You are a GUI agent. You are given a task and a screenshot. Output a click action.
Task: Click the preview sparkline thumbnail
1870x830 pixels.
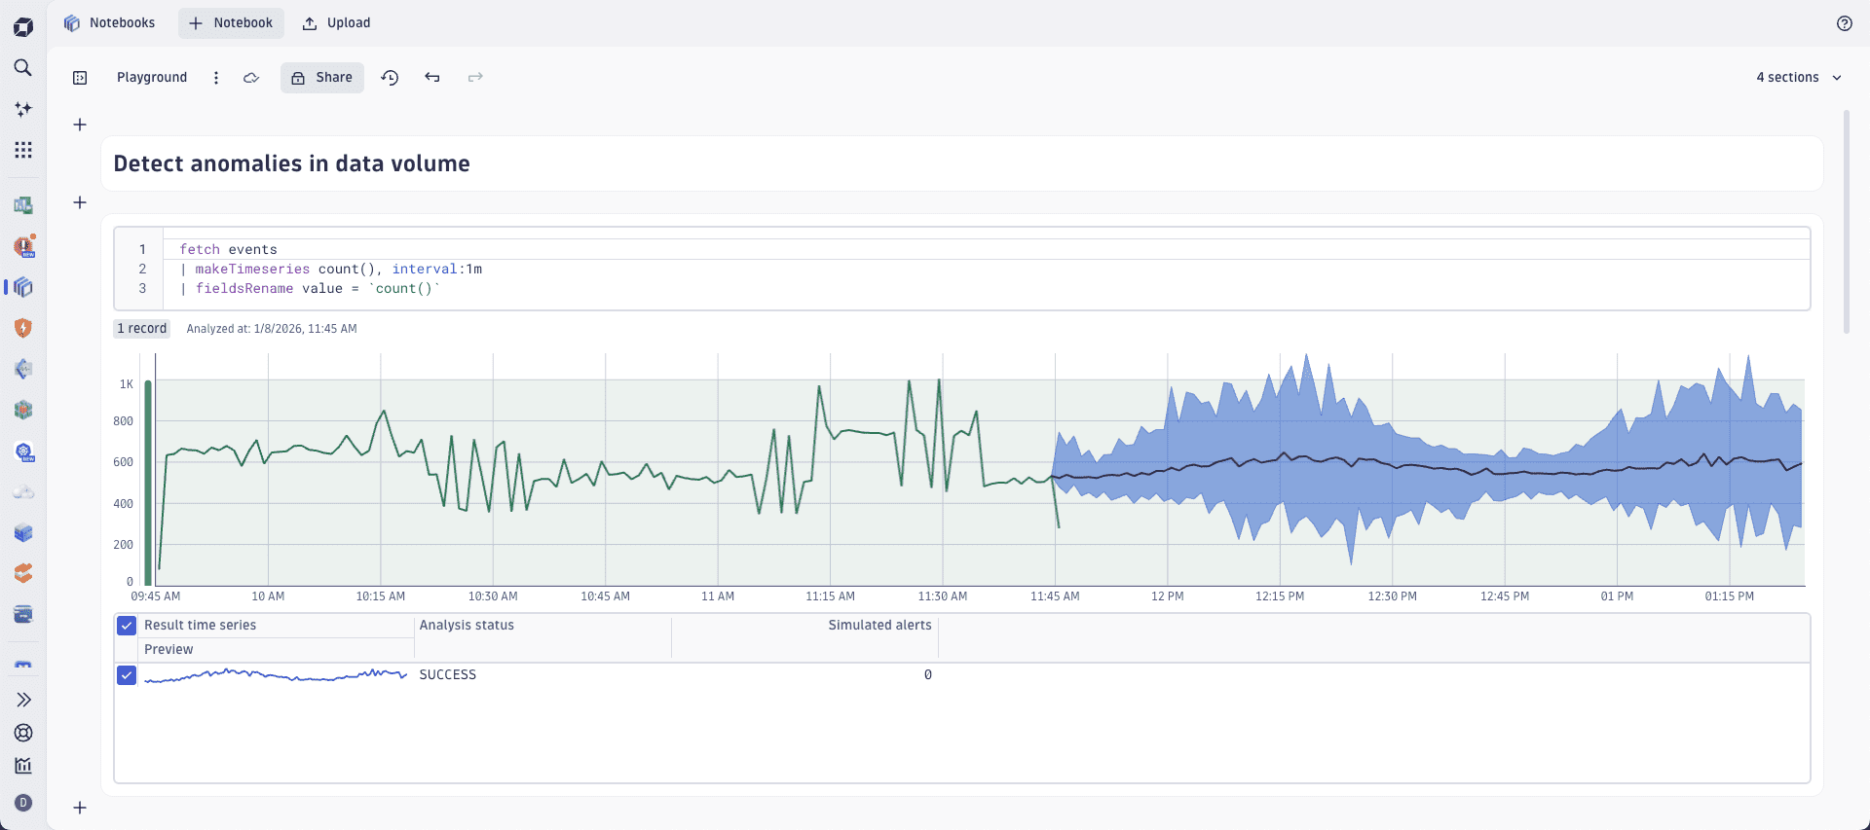pyautogui.click(x=276, y=675)
